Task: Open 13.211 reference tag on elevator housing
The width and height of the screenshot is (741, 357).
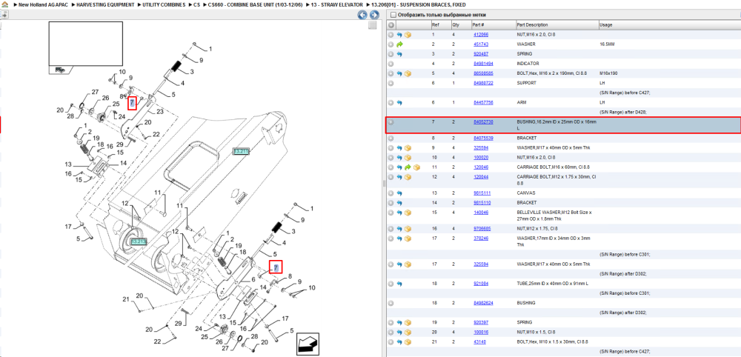Action: point(241,151)
